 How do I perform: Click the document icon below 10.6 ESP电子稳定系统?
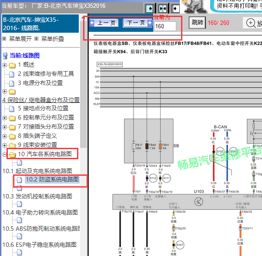20,253
